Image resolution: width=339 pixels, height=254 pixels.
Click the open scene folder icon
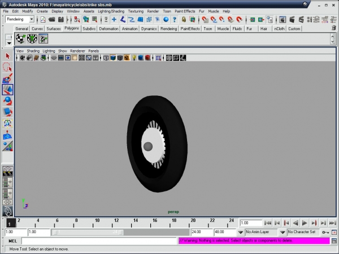51,20
